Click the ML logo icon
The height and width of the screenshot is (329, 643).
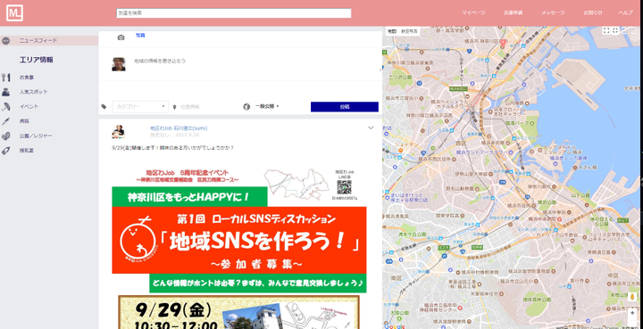pyautogui.click(x=14, y=13)
